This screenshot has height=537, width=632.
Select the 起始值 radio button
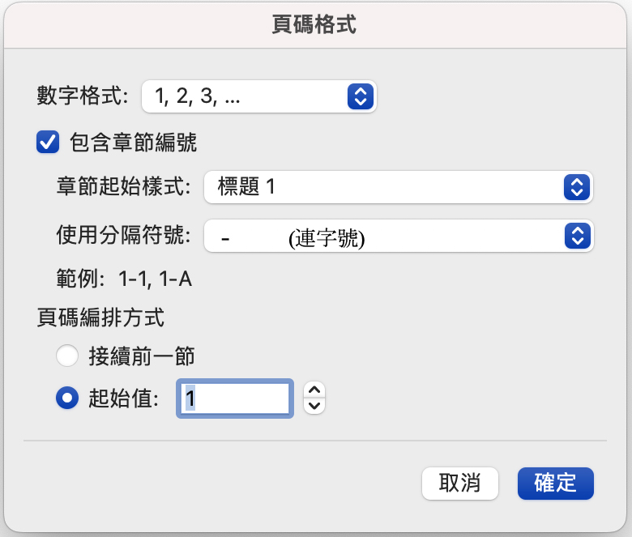point(67,398)
